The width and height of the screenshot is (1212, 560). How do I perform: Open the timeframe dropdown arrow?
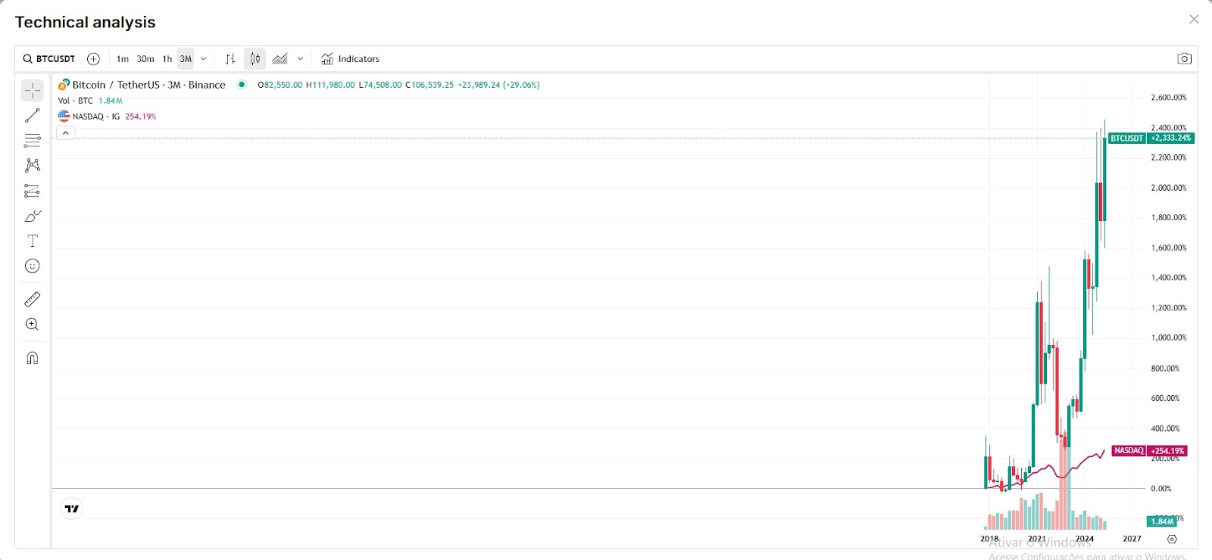(204, 59)
